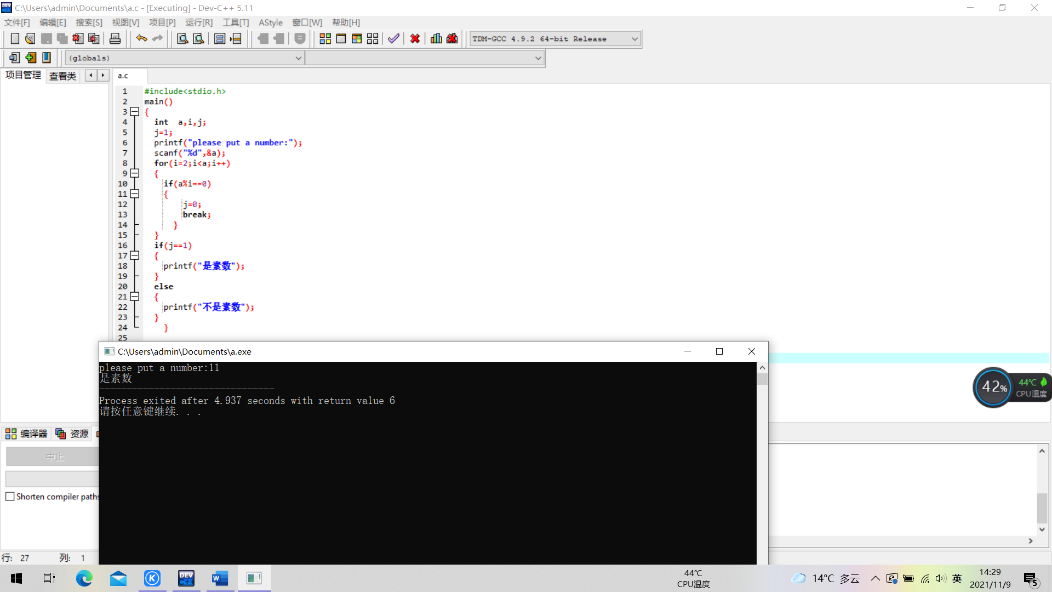
Task: Click the profile analysis bar chart icon
Action: pyautogui.click(x=436, y=38)
